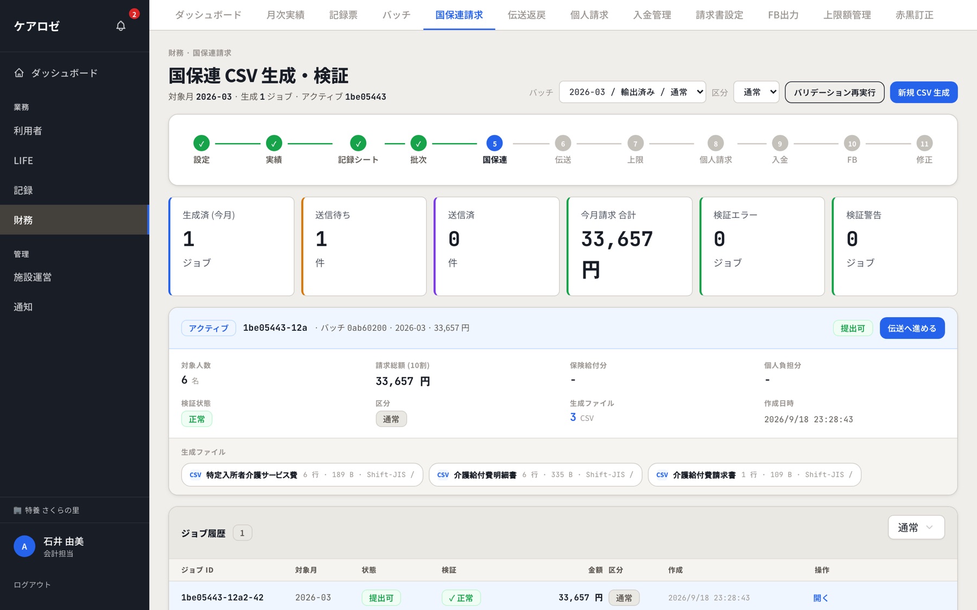The image size is (977, 610).
Task: Click the アクティブ badge on job header
Action: pyautogui.click(x=208, y=328)
